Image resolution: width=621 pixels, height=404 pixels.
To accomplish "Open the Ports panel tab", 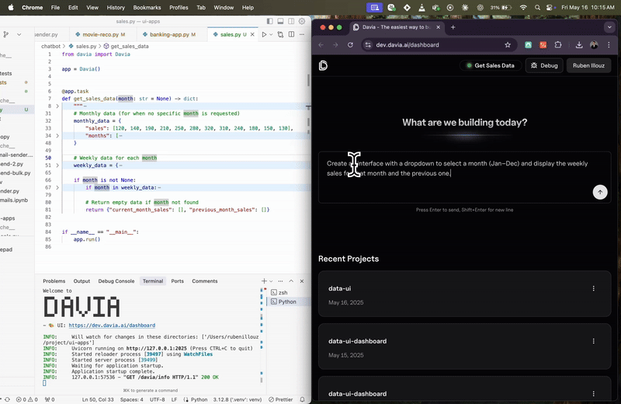I will click(178, 281).
